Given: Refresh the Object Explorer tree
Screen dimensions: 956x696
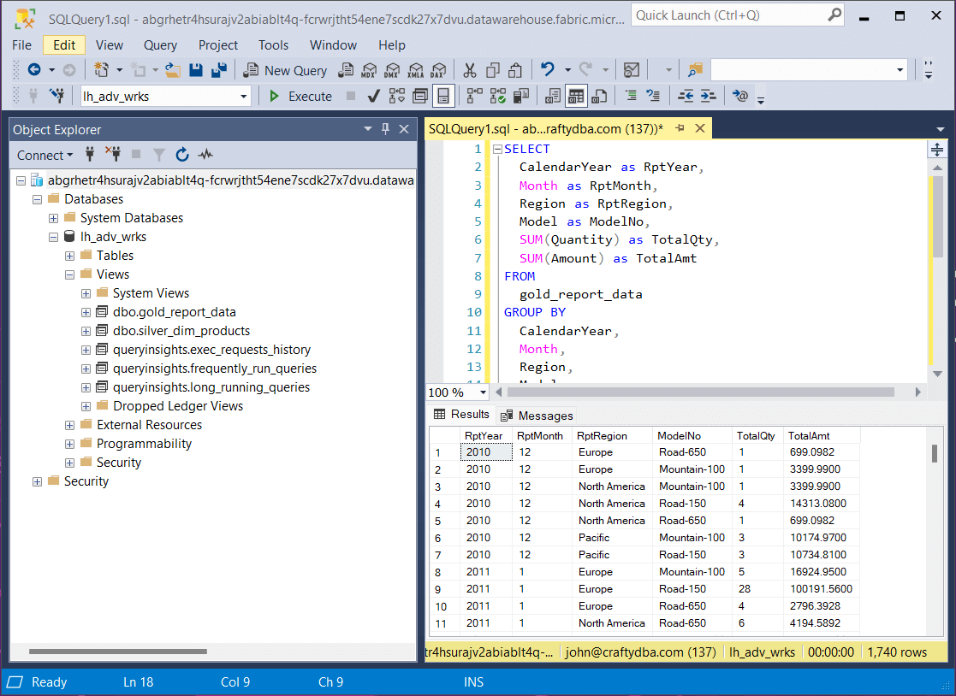Looking at the screenshot, I should coord(182,155).
